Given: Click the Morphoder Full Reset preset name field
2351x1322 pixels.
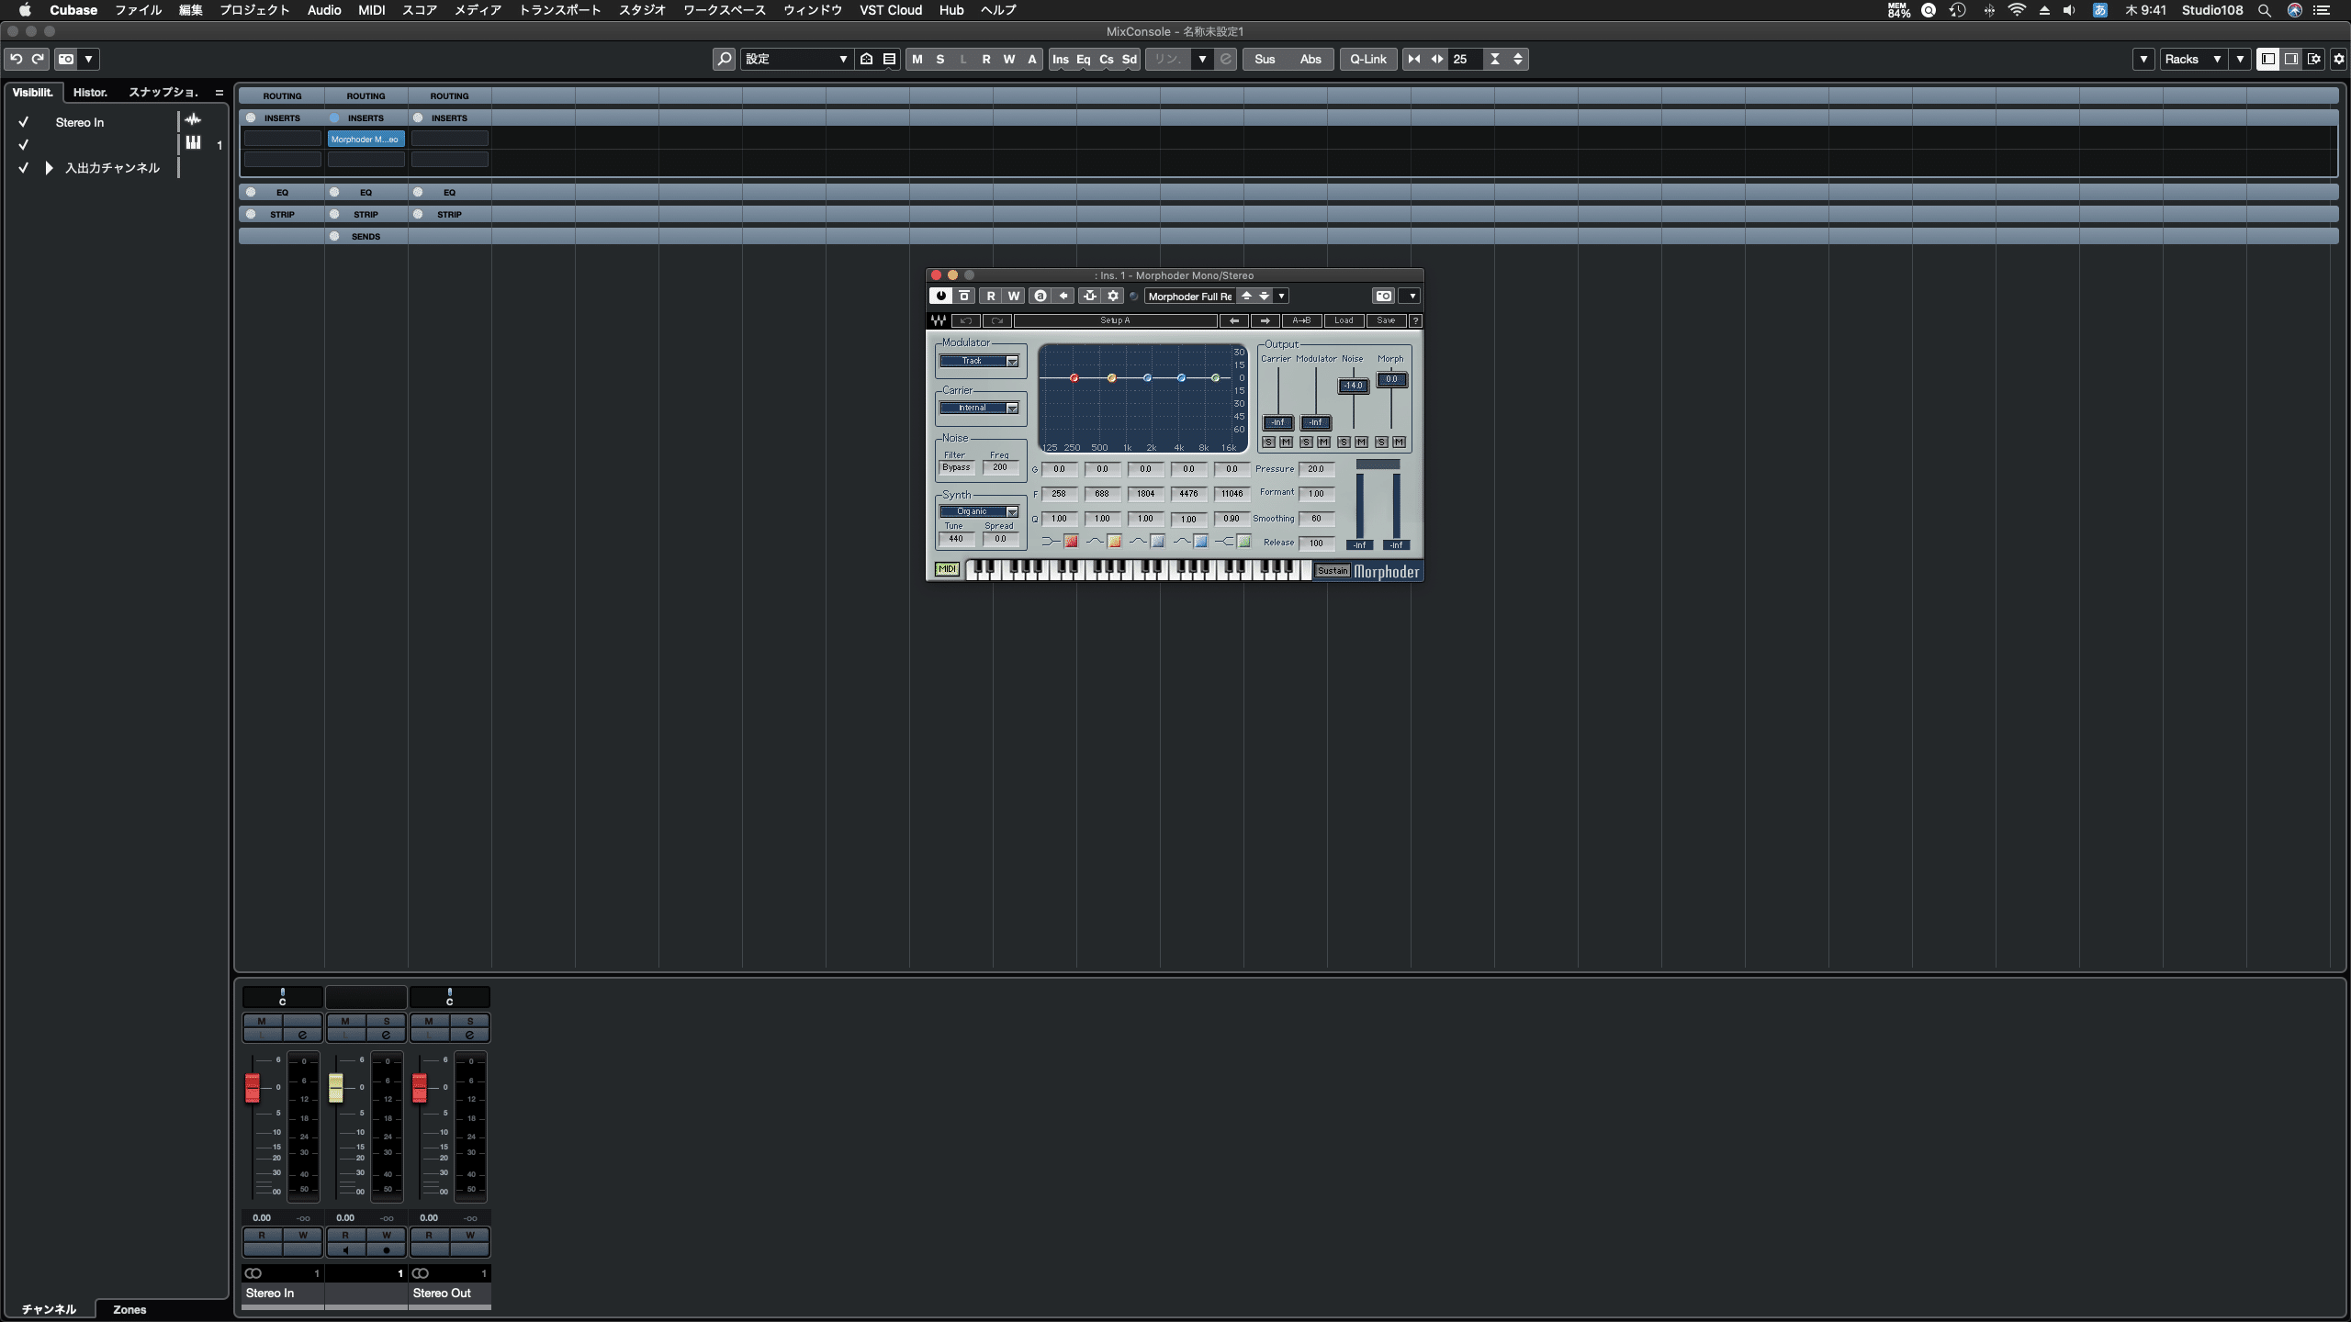Looking at the screenshot, I should point(1189,296).
